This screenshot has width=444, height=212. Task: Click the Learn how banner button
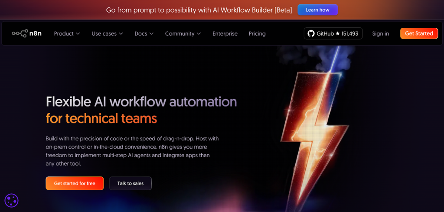(x=317, y=10)
